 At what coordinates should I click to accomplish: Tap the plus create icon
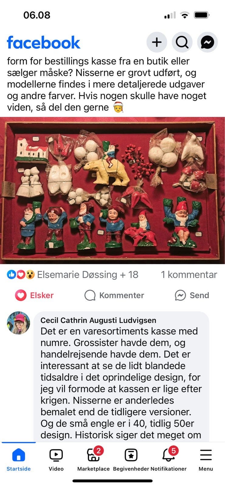click(x=157, y=42)
